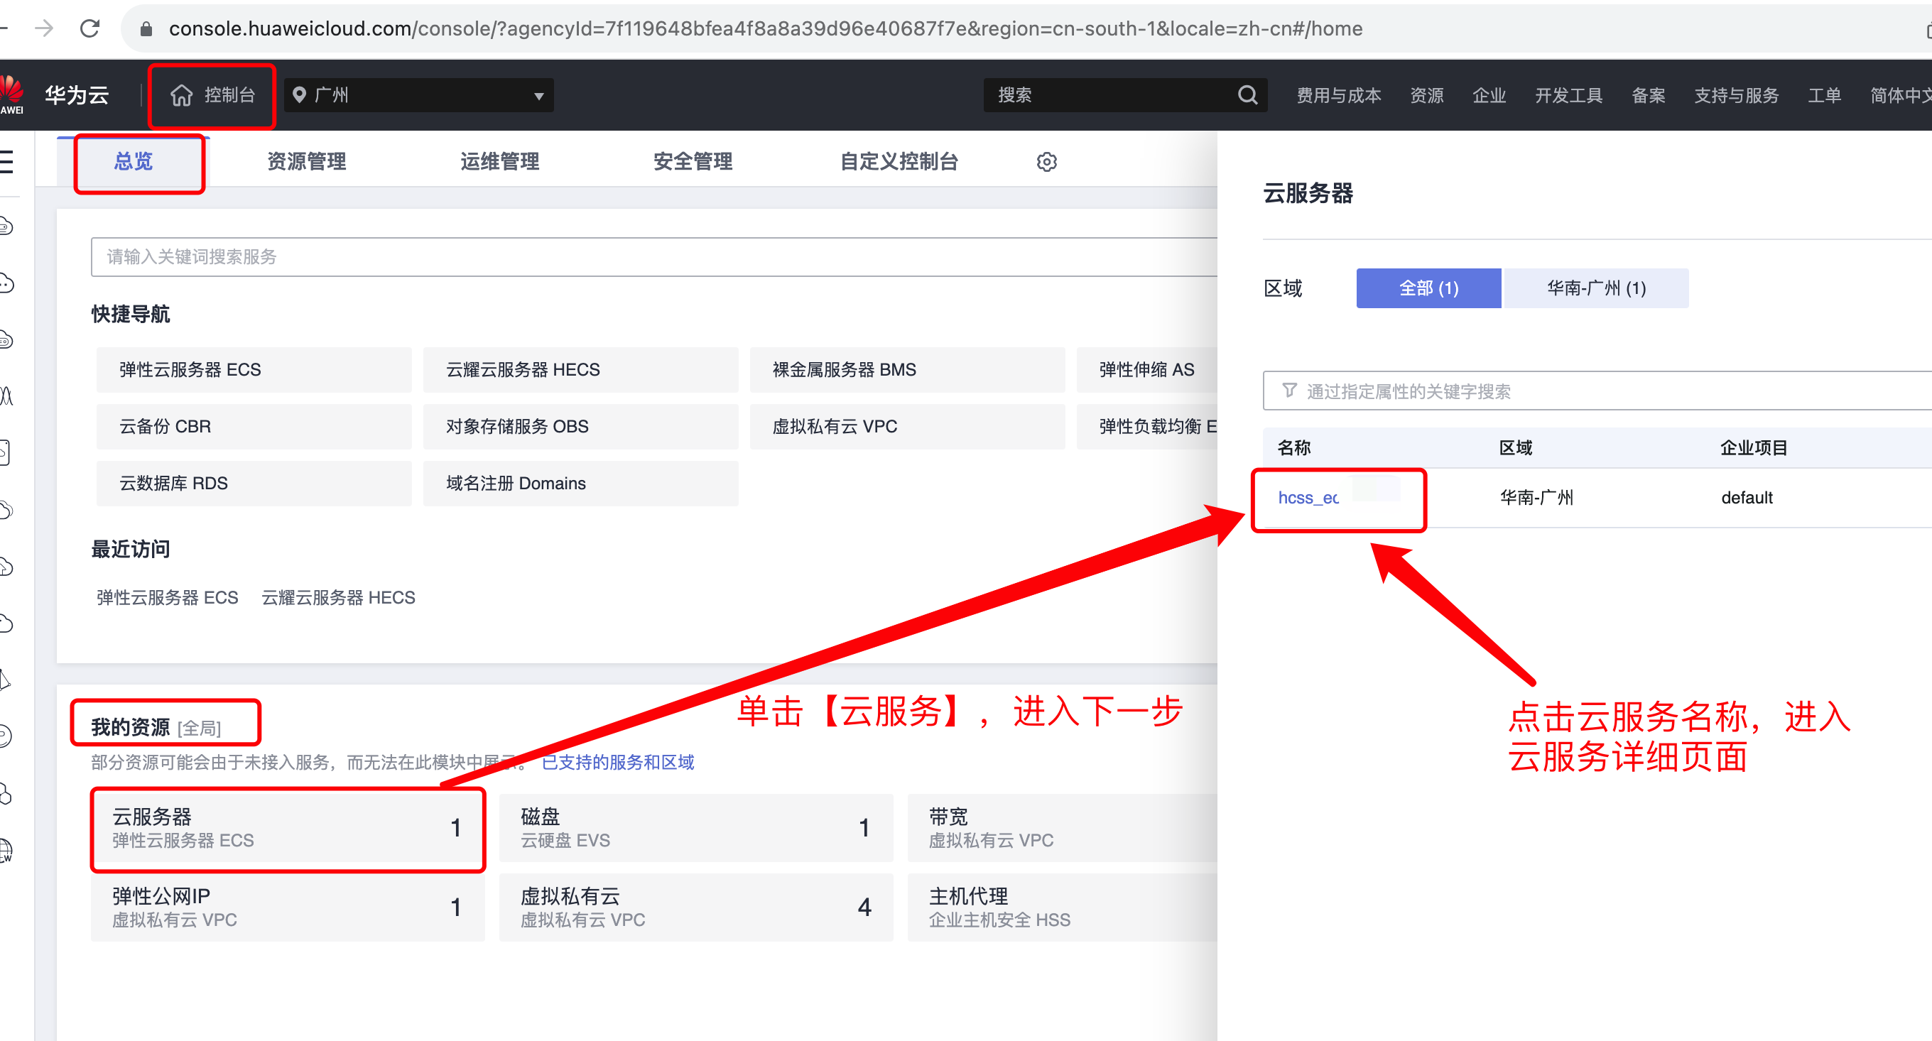Screen dimensions: 1932x1041
Task: Open the 备案 menu
Action: (1648, 95)
